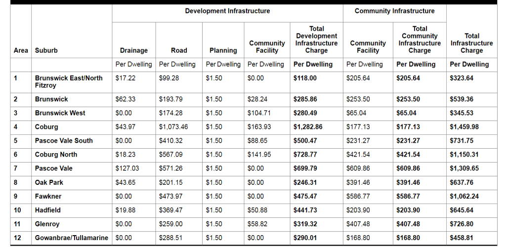
Task: Select the "Pascoe Vale South" suburb name
Action: (64, 141)
